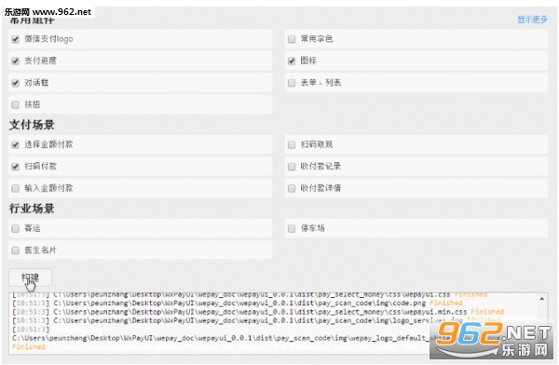Uncheck the 微信支付logo checkbox
This screenshot has width=559, height=365.
pos(15,39)
